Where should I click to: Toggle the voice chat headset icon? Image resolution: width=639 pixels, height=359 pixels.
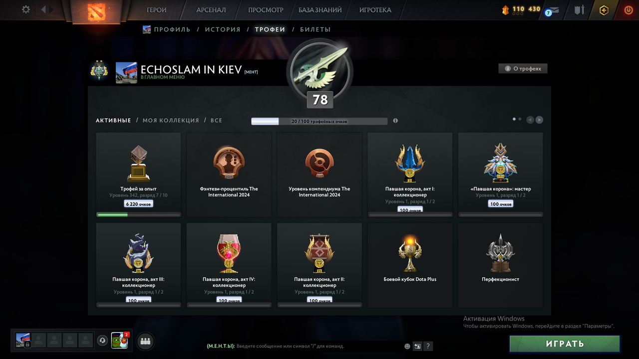point(102,341)
